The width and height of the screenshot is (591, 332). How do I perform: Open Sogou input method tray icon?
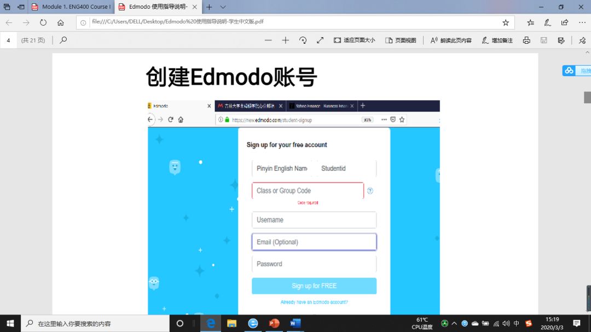point(529,323)
